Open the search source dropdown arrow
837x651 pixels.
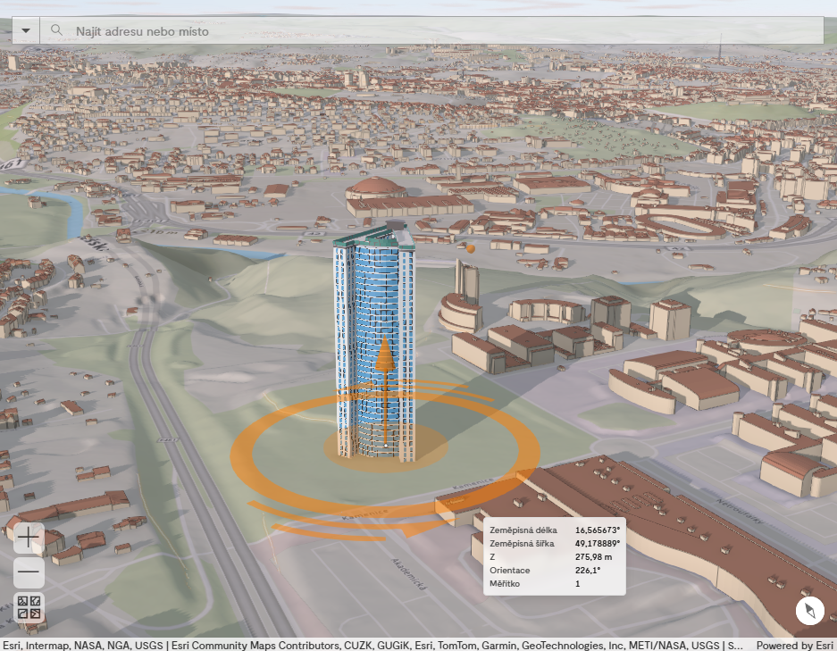click(26, 30)
